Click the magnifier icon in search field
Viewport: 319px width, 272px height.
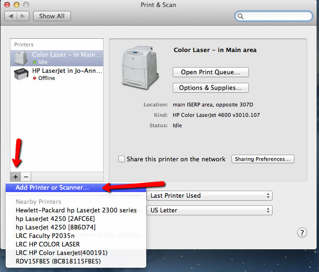coord(240,16)
